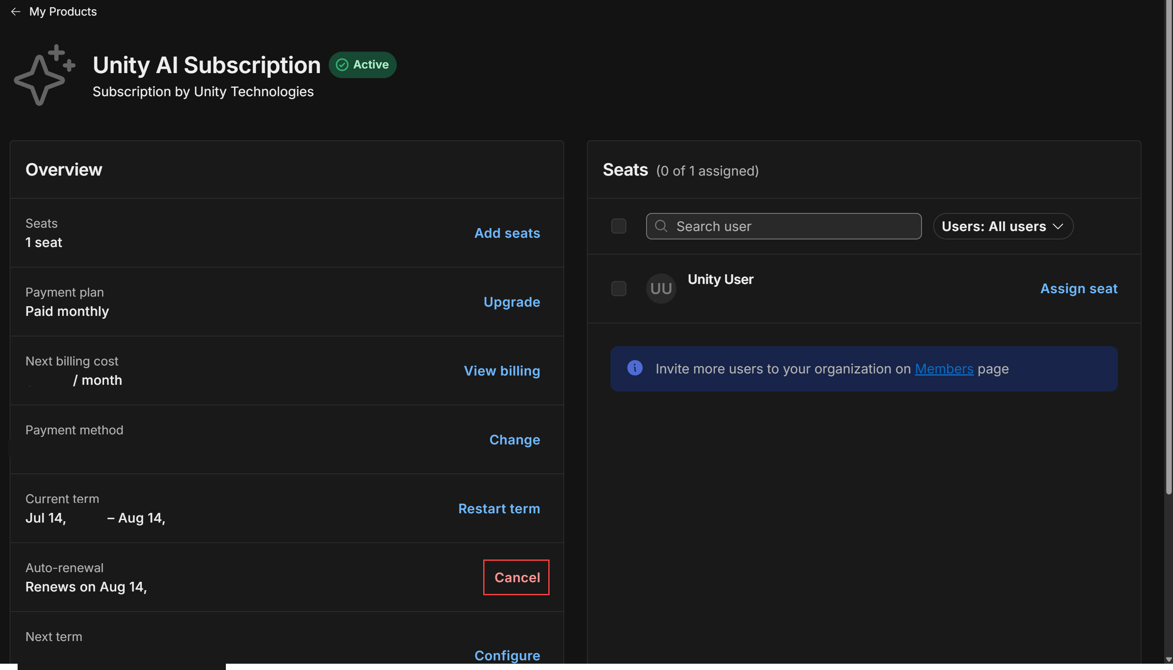Screen dimensions: 1173x670
Task: Check the box next to Unity User
Action: coord(619,289)
